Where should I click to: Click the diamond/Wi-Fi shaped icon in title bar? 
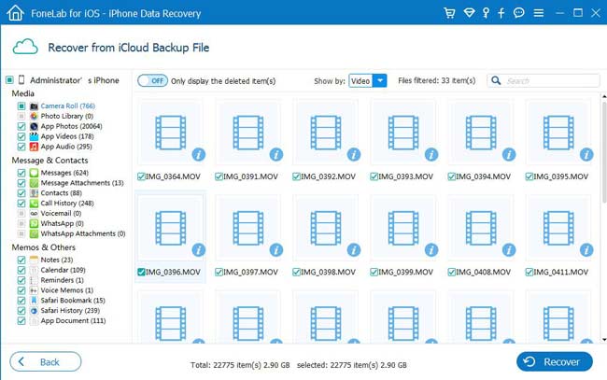pyautogui.click(x=469, y=13)
